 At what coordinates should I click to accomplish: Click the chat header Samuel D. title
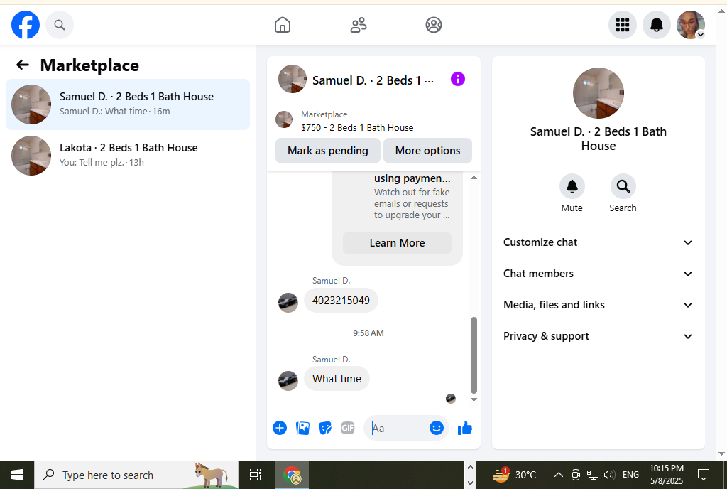pos(373,80)
